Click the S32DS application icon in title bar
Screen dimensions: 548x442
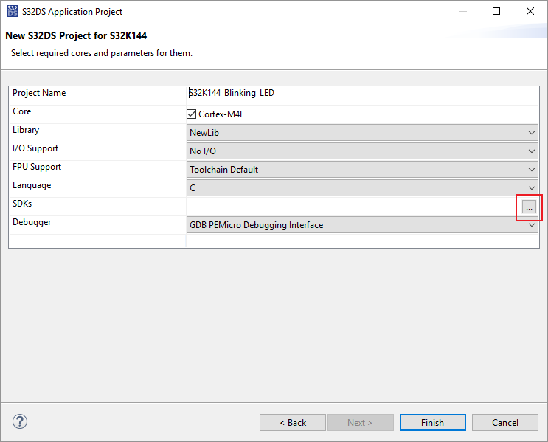coord(13,11)
